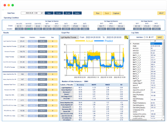167x122 pixels.
Task: Click the MAPE column header
Action: pyautogui.click(x=94, y=85)
